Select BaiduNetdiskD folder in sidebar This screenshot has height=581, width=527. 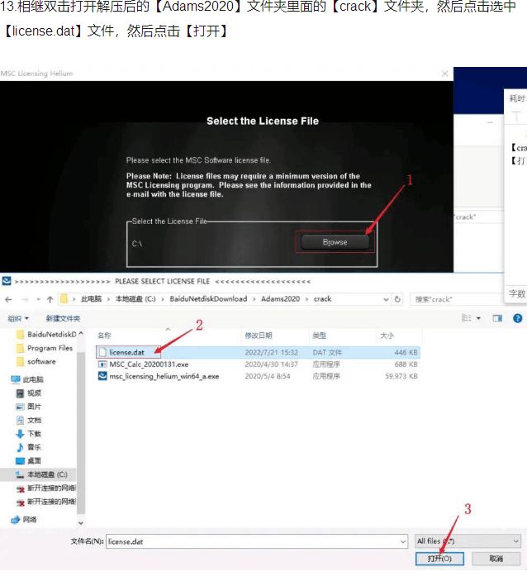click(47, 334)
